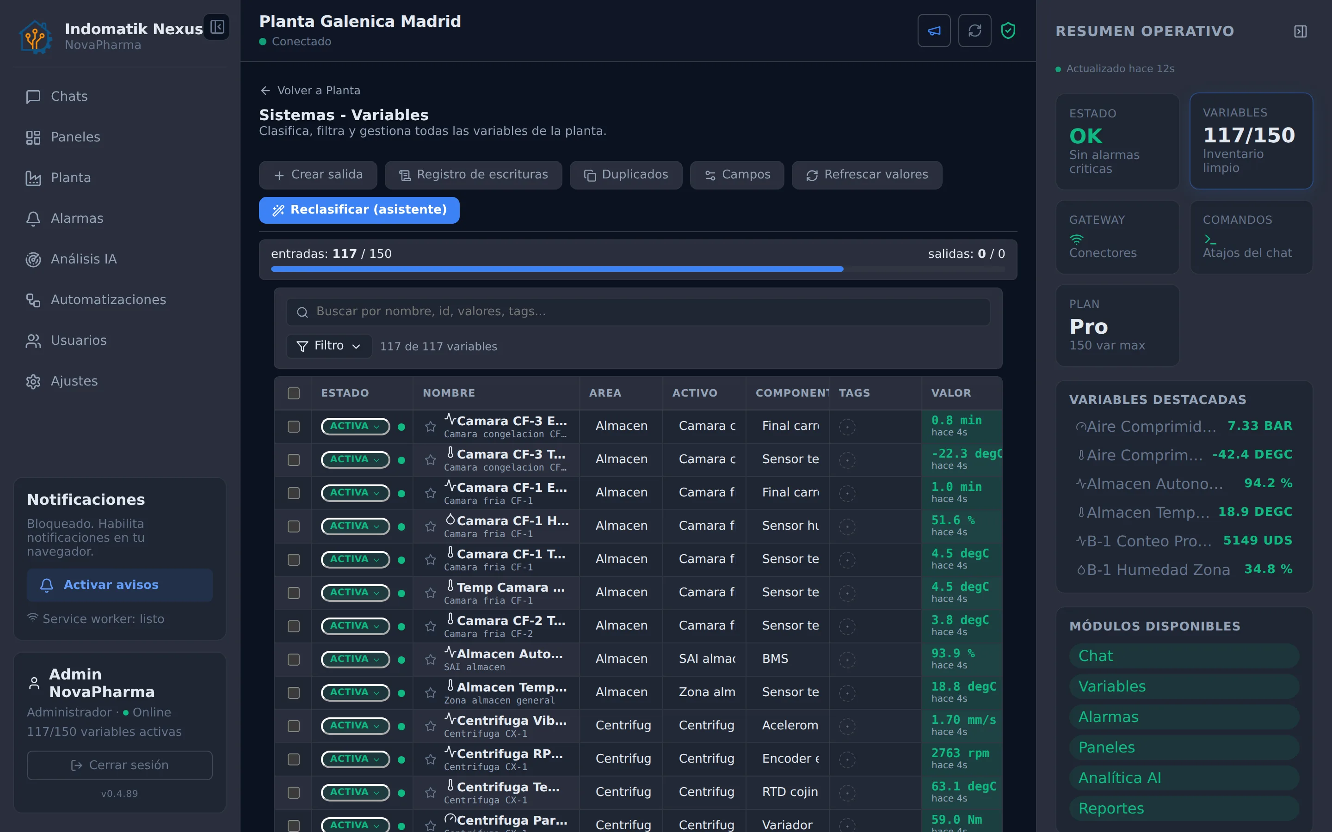Click the variable search input field
Viewport: 1332px width, 832px height.
(x=638, y=312)
